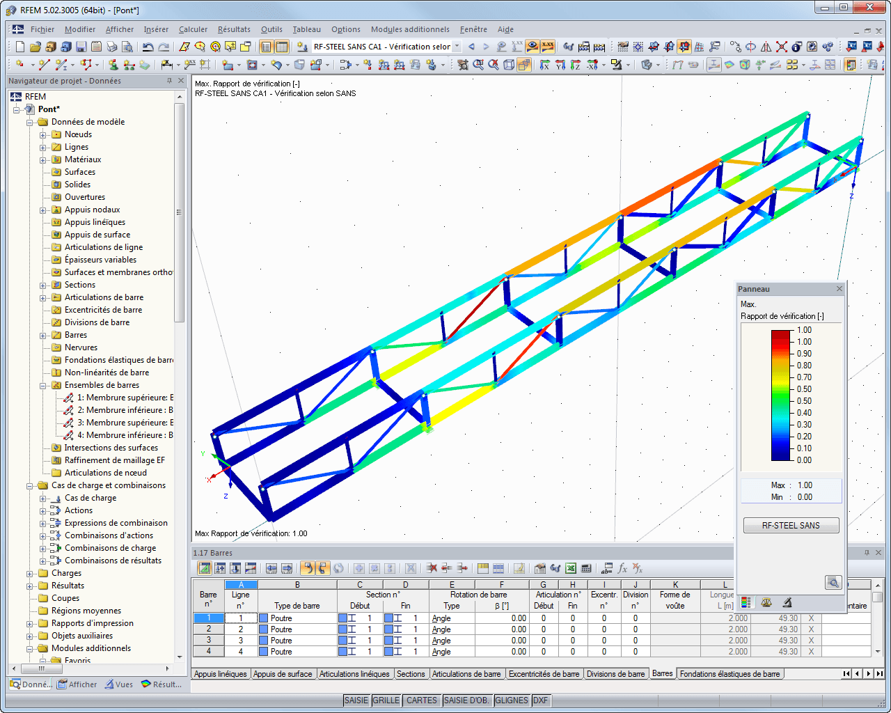Go to the previous result case arrow
The image size is (891, 713).
point(471,47)
